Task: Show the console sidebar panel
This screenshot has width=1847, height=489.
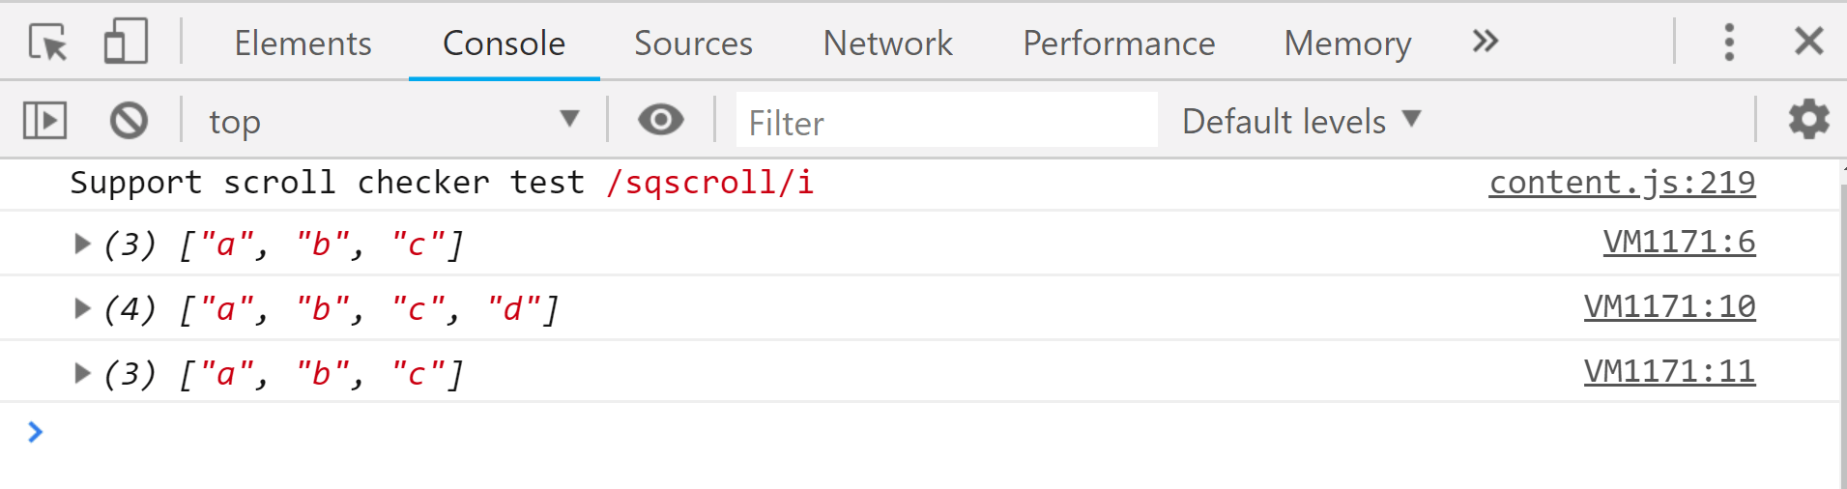Action: click(44, 121)
